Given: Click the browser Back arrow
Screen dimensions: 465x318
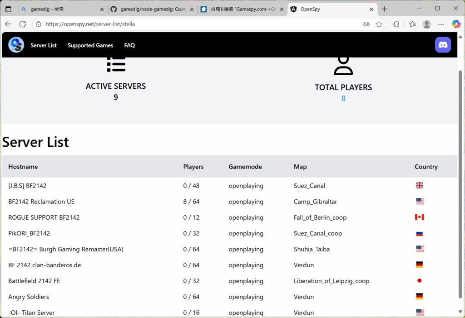Looking at the screenshot, I should (x=8, y=24).
